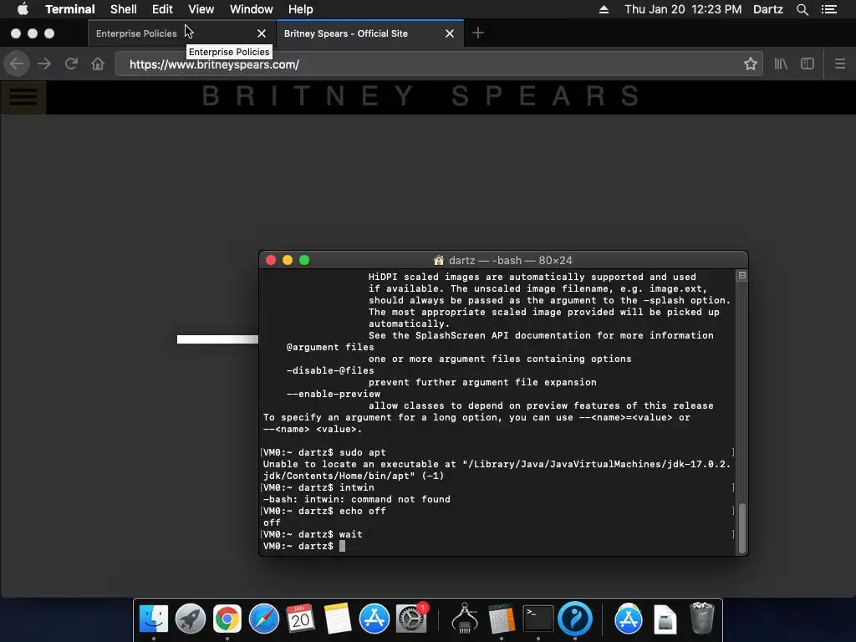
Task: Click the '-bash: intwin: command not found' line
Action: tap(356, 500)
